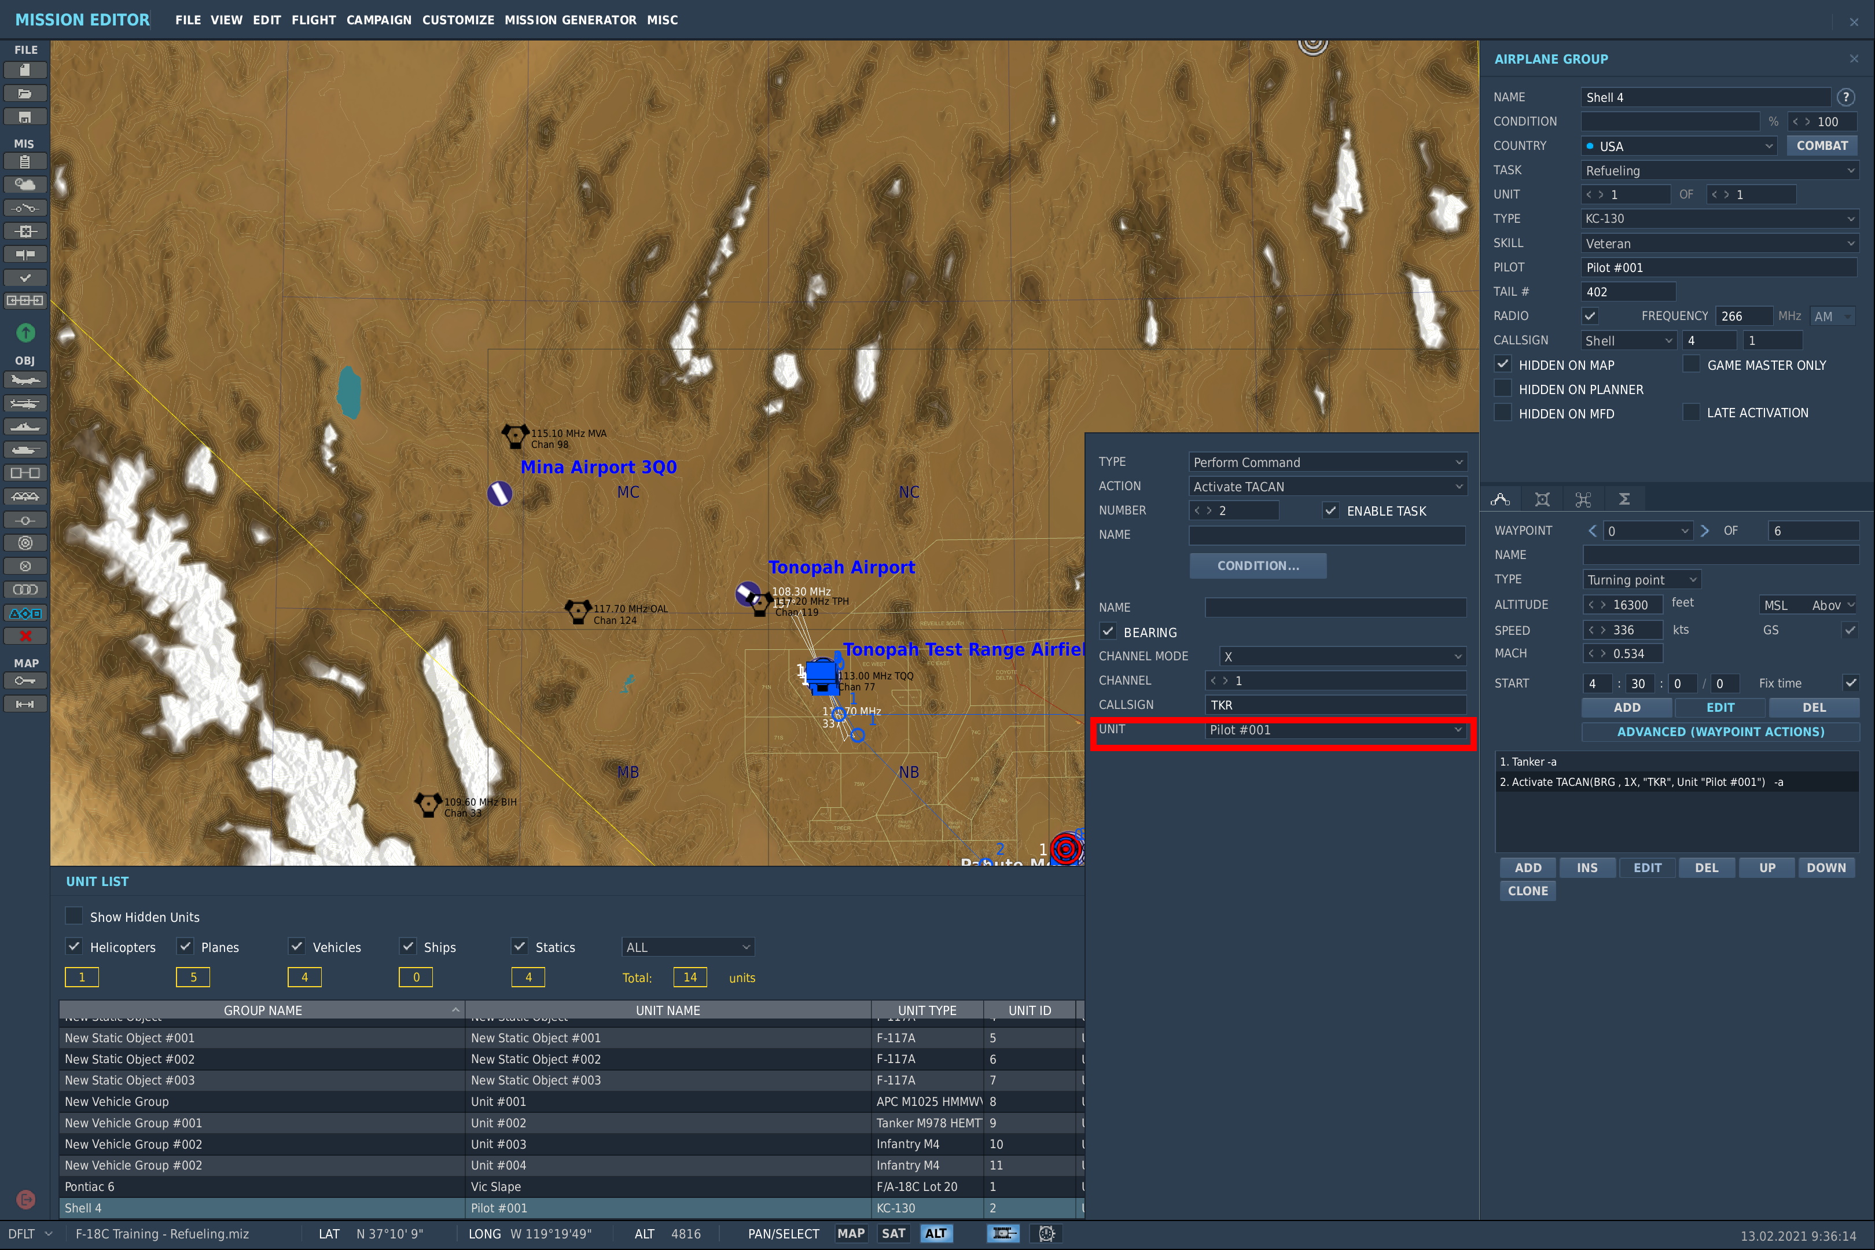Open the UNIT Pilot #001 dropdown

tap(1335, 729)
